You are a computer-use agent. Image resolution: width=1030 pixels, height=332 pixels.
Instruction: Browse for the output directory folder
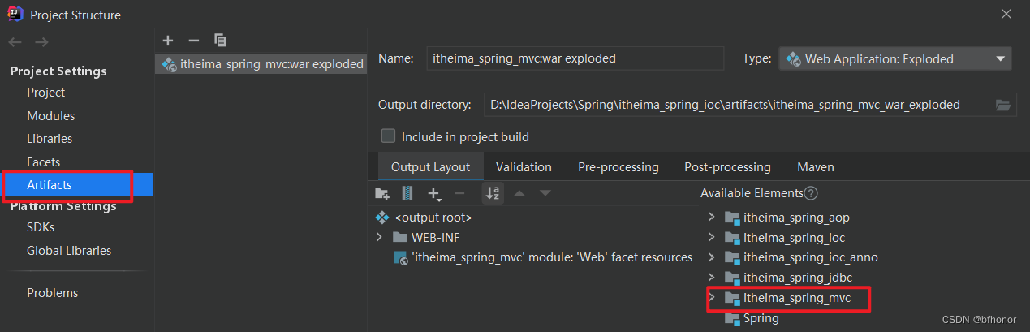pyautogui.click(x=1002, y=105)
